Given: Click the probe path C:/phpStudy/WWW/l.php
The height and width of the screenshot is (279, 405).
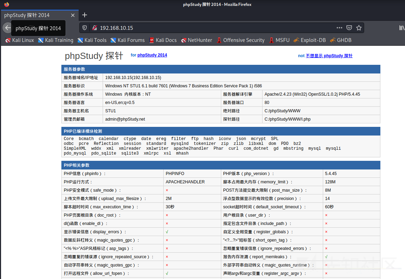Looking at the screenshot, I should [287, 119].
